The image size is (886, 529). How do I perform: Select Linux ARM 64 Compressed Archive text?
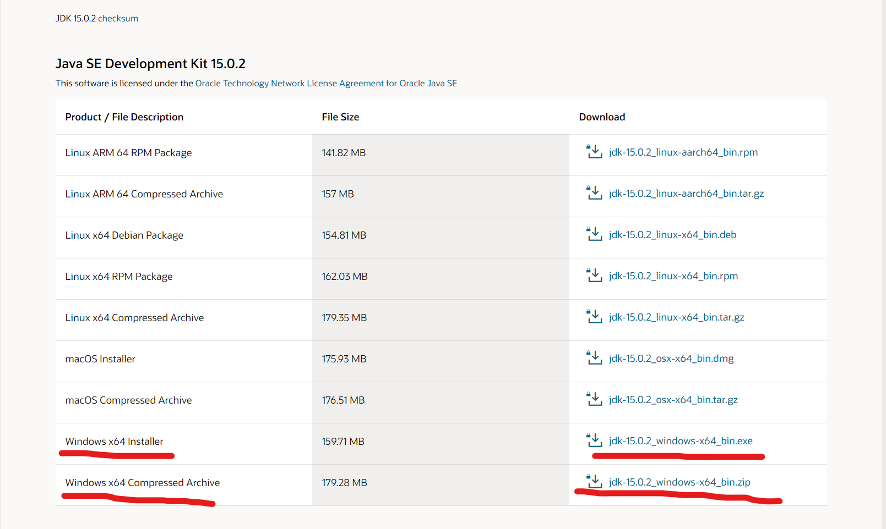click(144, 194)
